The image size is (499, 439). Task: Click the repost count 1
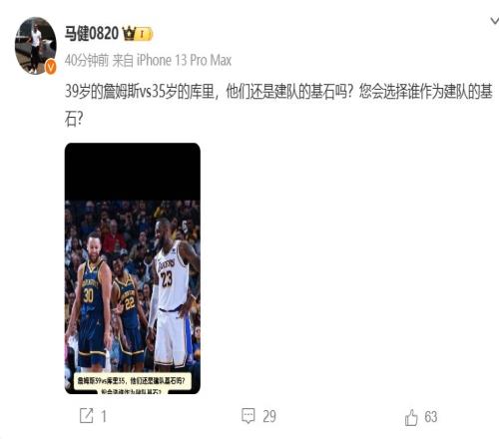pos(104,416)
